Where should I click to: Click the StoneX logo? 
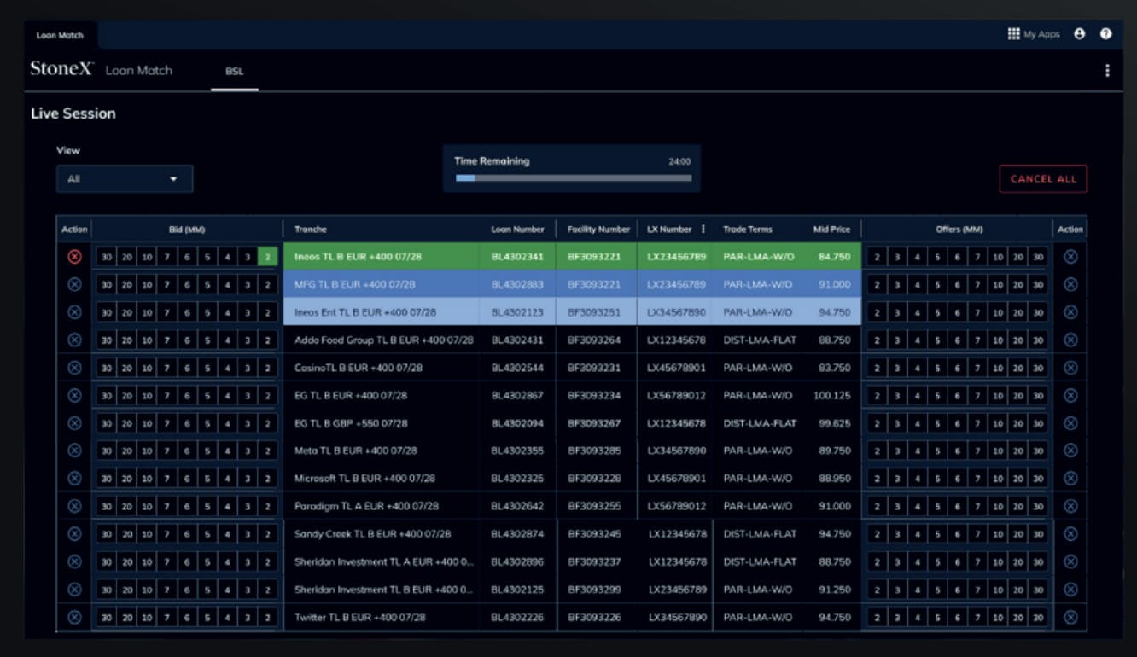(x=61, y=69)
